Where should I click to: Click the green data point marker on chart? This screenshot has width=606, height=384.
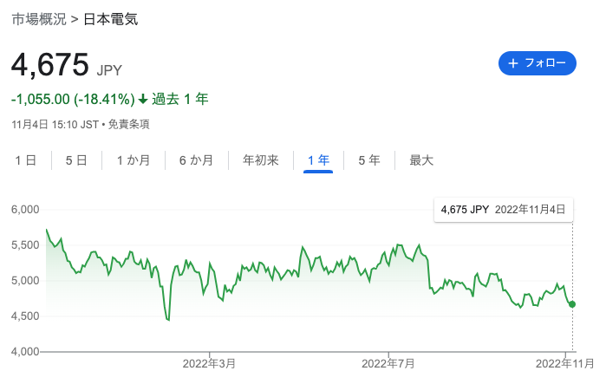(x=572, y=304)
